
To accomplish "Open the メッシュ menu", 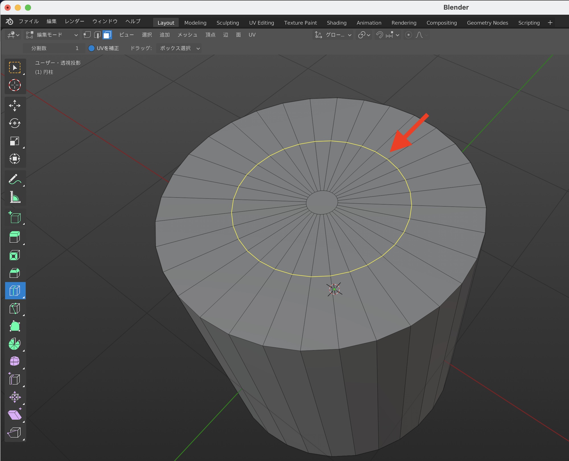I will [x=187, y=35].
